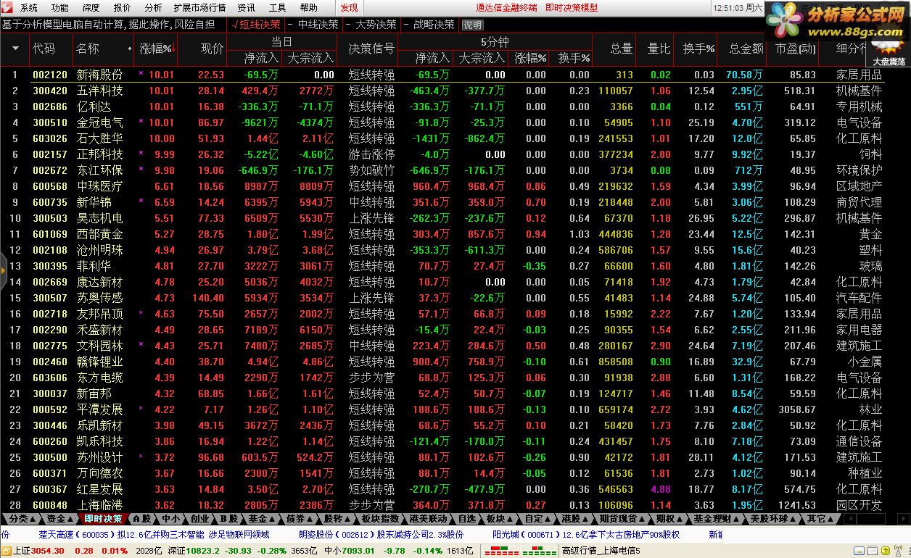Switch to 大势决策 model option

(371, 24)
